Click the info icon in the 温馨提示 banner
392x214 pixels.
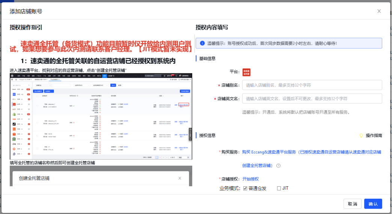point(202,43)
